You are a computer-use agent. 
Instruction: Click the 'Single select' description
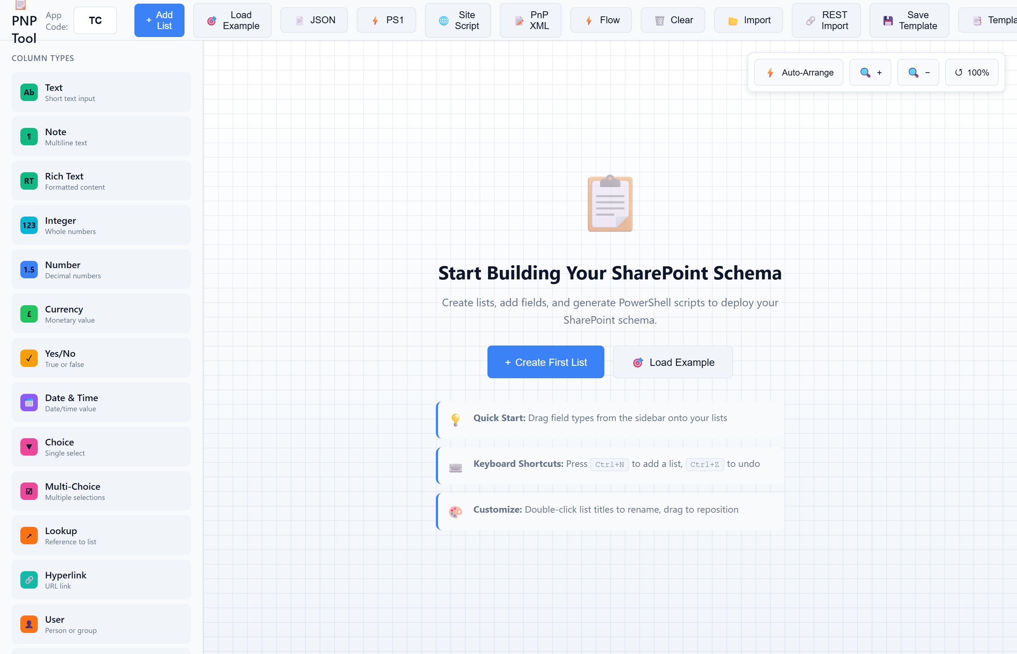click(65, 453)
